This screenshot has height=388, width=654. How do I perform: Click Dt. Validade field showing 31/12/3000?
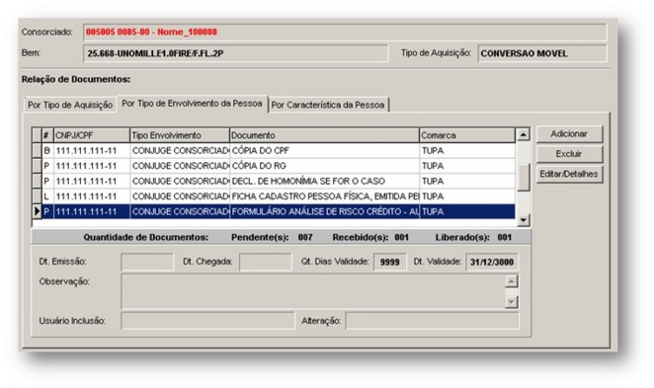click(x=492, y=262)
